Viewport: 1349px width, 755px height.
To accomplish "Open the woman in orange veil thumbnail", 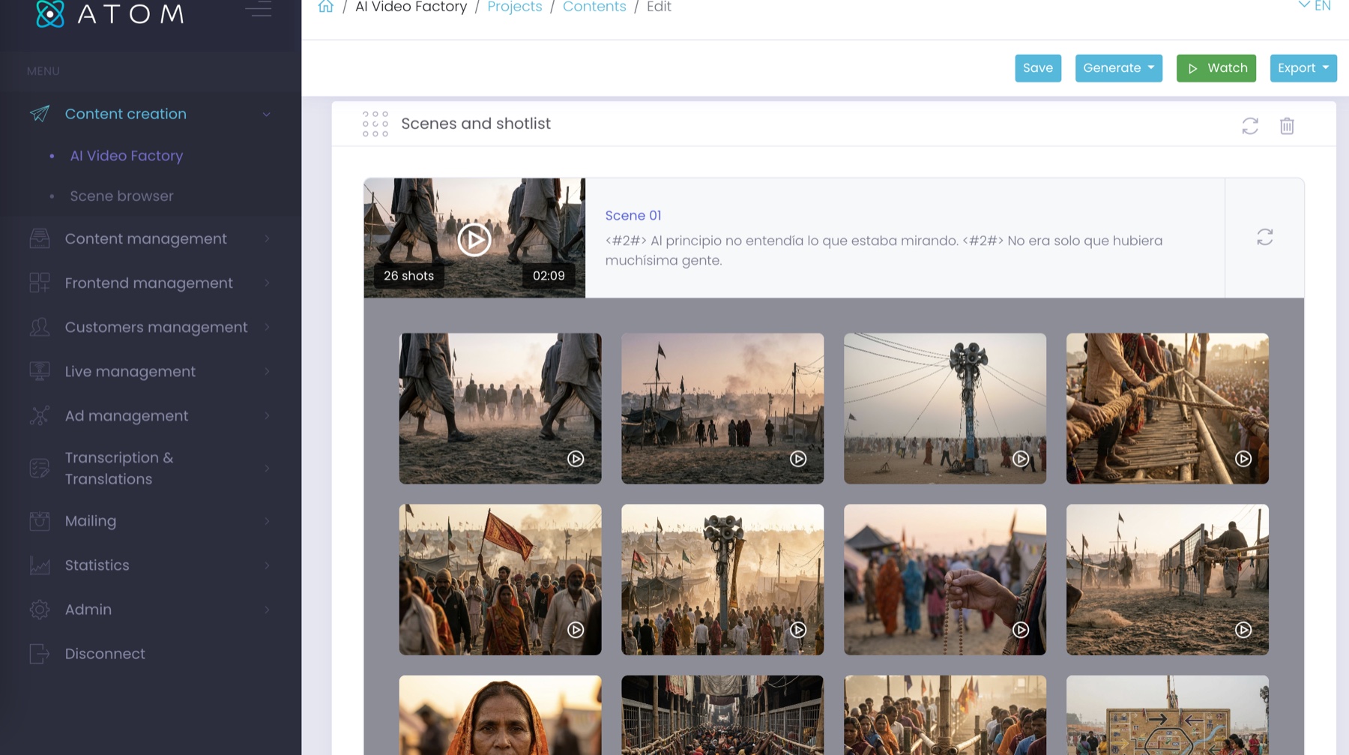I will coord(500,715).
